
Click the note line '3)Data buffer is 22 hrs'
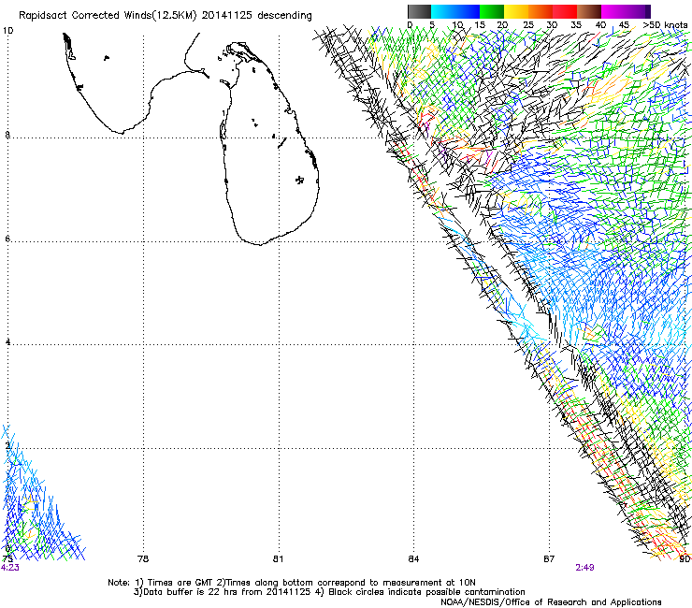(329, 592)
